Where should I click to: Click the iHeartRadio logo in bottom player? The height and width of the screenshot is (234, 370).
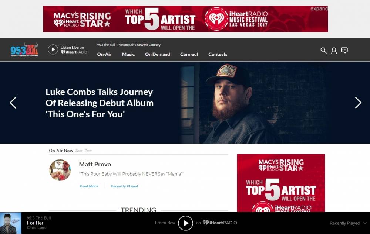[x=220, y=223]
